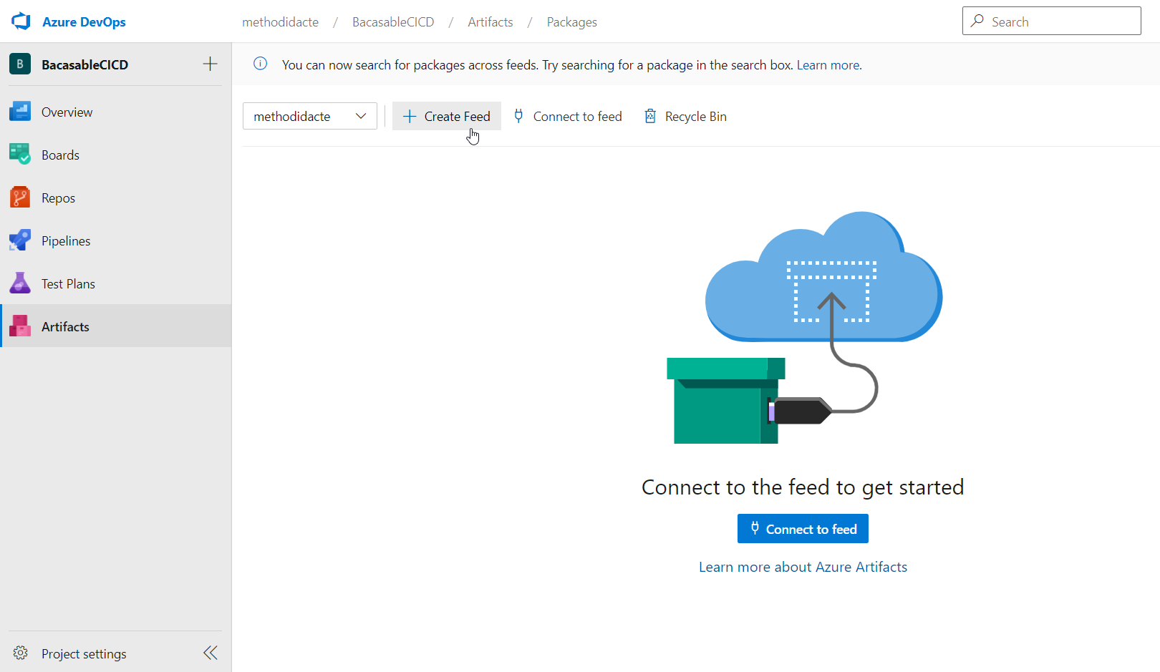Select Packages in the breadcrumb

coord(571,21)
